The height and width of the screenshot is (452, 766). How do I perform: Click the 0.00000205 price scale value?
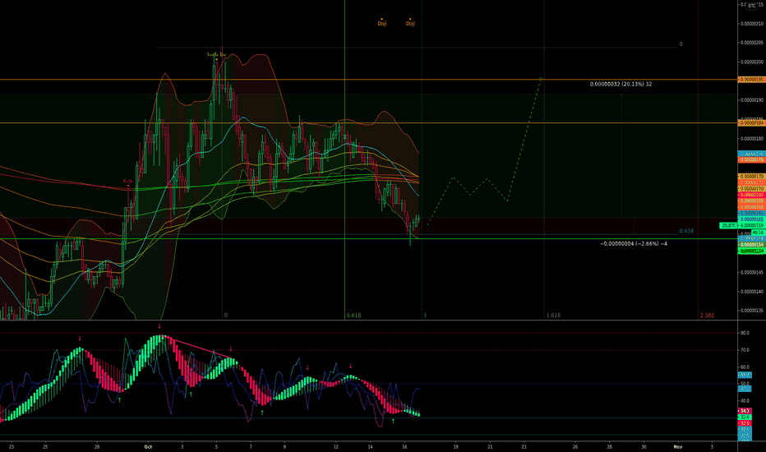point(753,43)
